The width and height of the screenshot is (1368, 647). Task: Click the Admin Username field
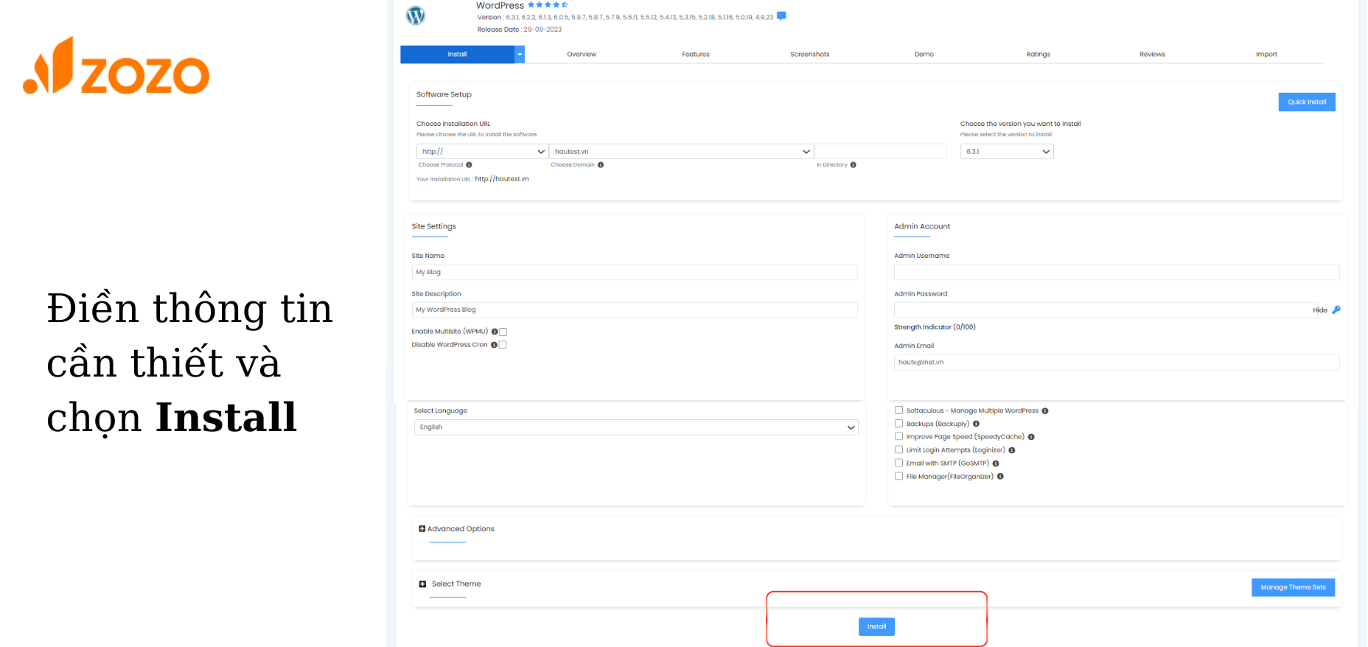click(x=1117, y=273)
